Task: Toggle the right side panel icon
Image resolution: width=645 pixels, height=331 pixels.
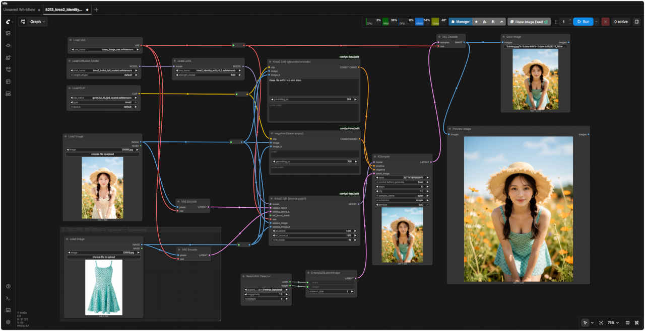Action: (x=636, y=22)
